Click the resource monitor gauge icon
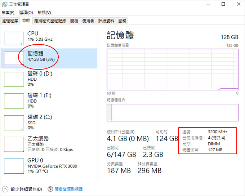This screenshot has height=196, width=245. tap(50, 189)
